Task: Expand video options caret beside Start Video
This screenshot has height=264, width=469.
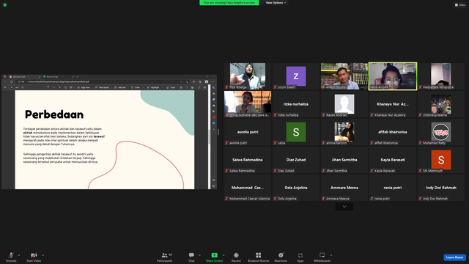Action: coord(43,255)
